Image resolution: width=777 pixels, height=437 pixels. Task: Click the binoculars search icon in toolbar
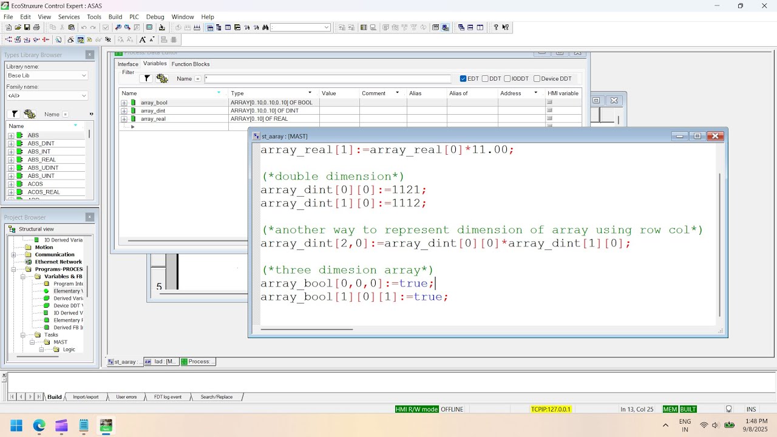[x=265, y=27]
